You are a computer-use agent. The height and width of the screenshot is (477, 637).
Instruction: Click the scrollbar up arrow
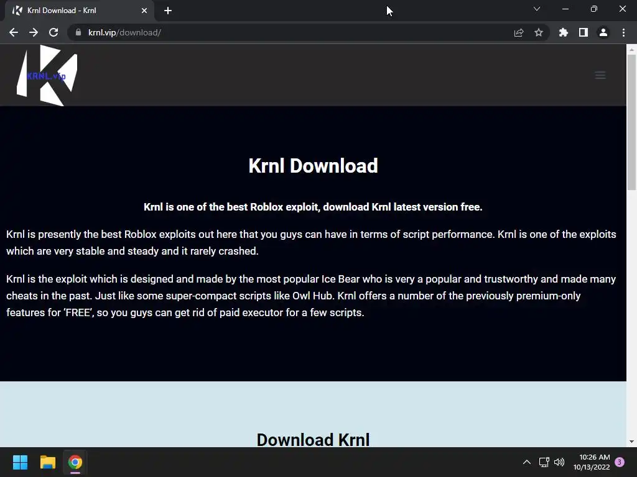[x=631, y=50]
